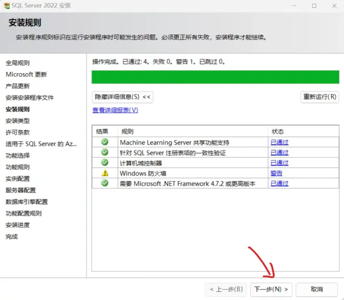Screen dimensions: 344x300
Task: Select the 功能选择 step
Action: [x=18, y=156]
